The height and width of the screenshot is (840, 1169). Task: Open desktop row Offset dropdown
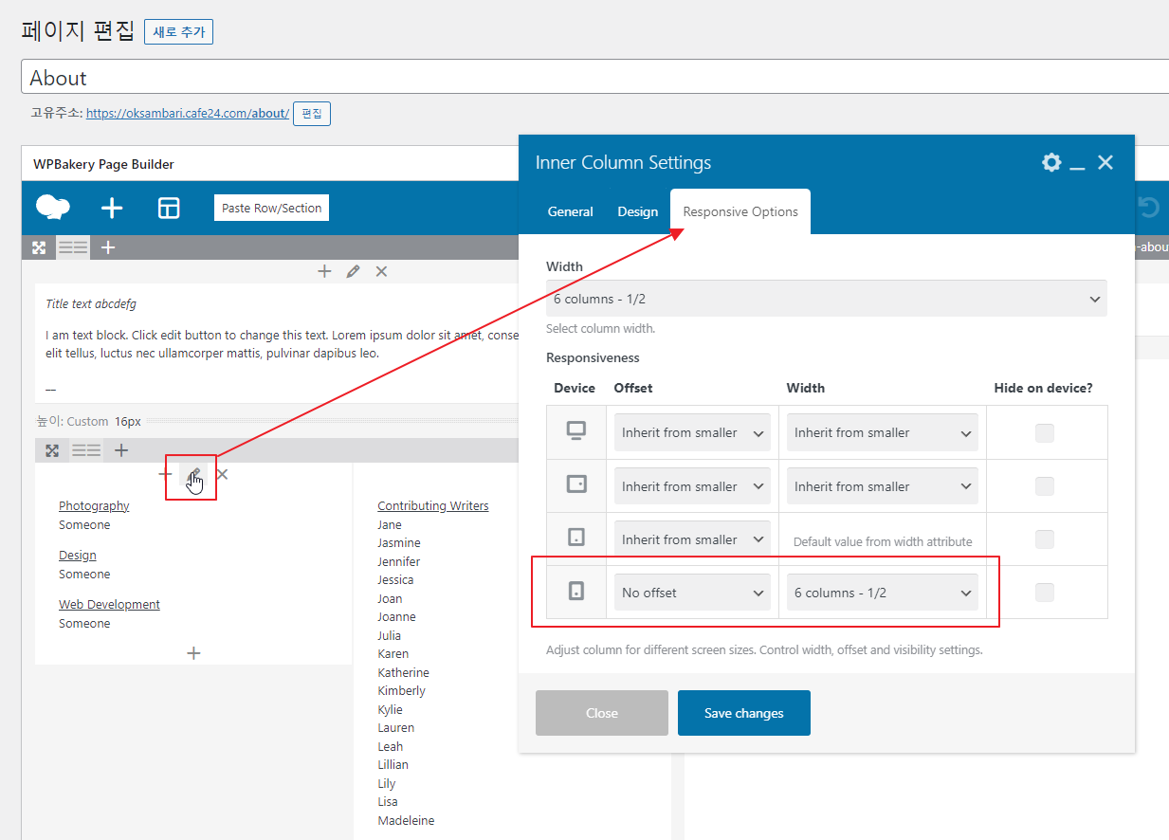tap(692, 432)
